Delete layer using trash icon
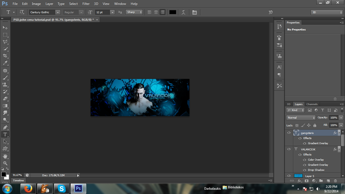Screen dimensions: 345x194 335,181
